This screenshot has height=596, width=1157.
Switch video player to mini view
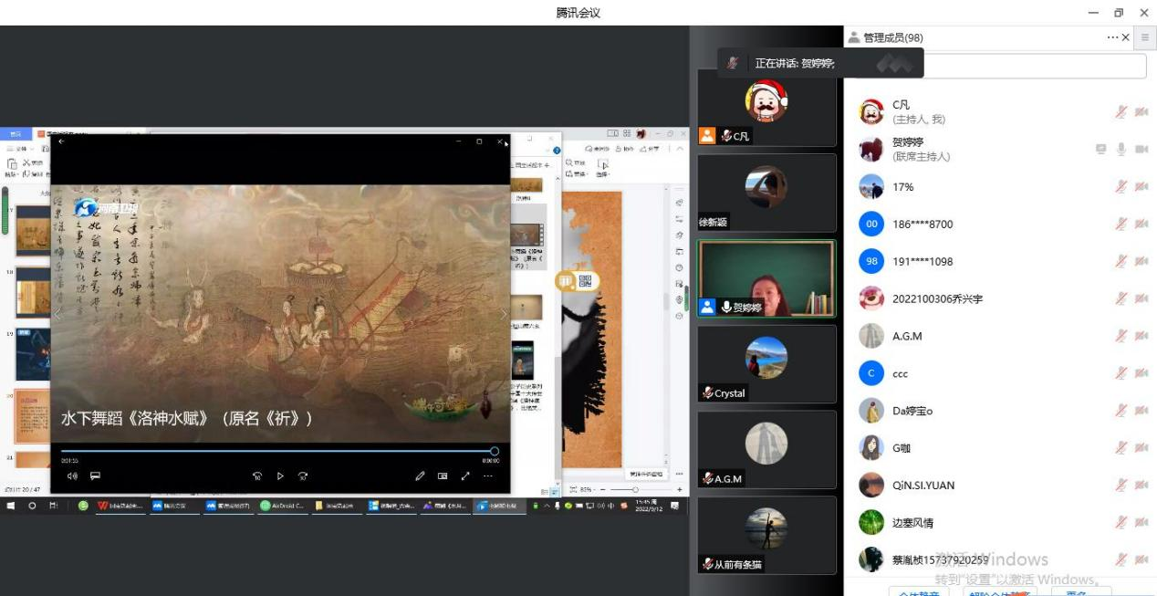(443, 476)
